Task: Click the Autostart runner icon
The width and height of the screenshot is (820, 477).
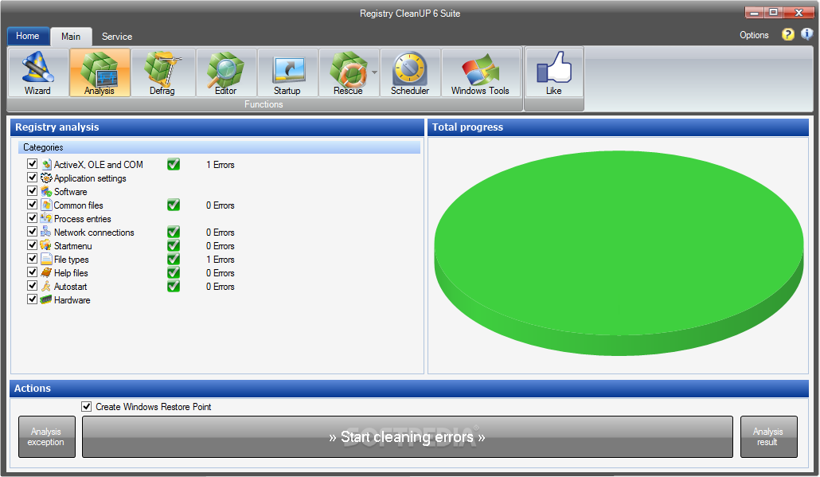Action: (x=46, y=287)
